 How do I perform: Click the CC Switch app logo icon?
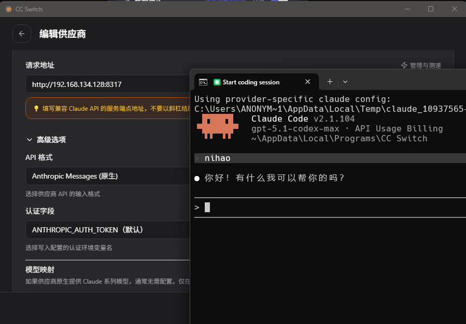9,9
